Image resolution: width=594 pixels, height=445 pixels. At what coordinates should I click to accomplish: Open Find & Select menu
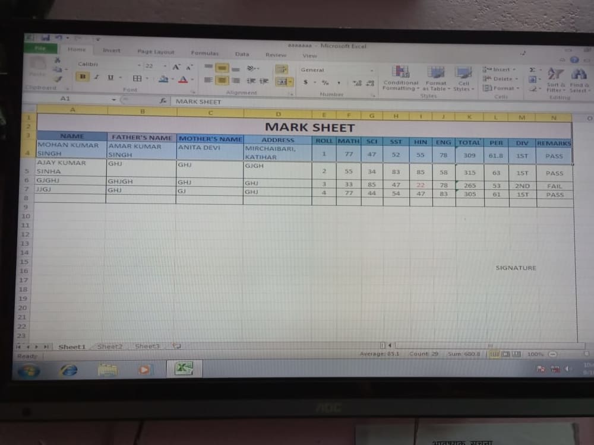click(579, 81)
